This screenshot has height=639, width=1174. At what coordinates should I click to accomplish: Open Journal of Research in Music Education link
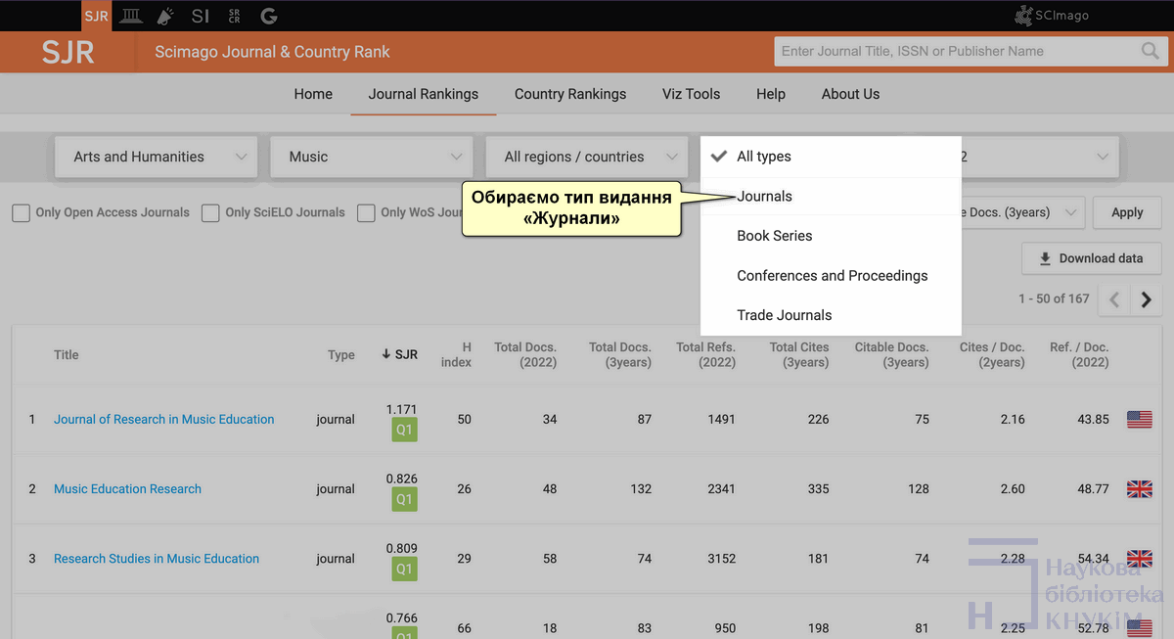[163, 419]
